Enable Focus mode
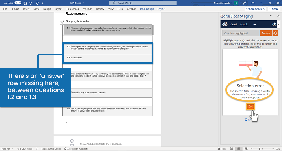283x151 pixels. tap(222, 149)
